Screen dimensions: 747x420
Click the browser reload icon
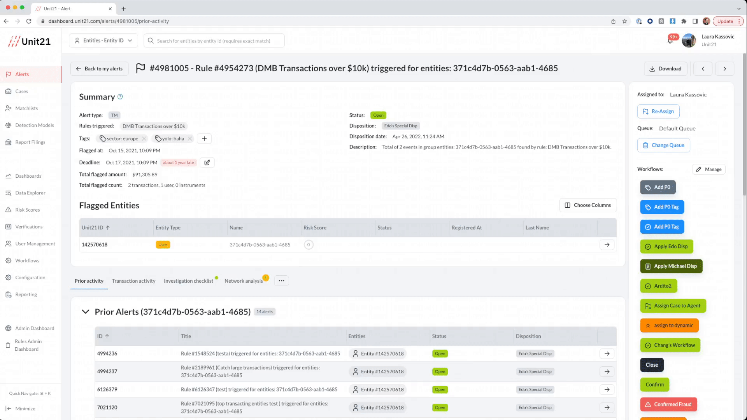click(29, 21)
